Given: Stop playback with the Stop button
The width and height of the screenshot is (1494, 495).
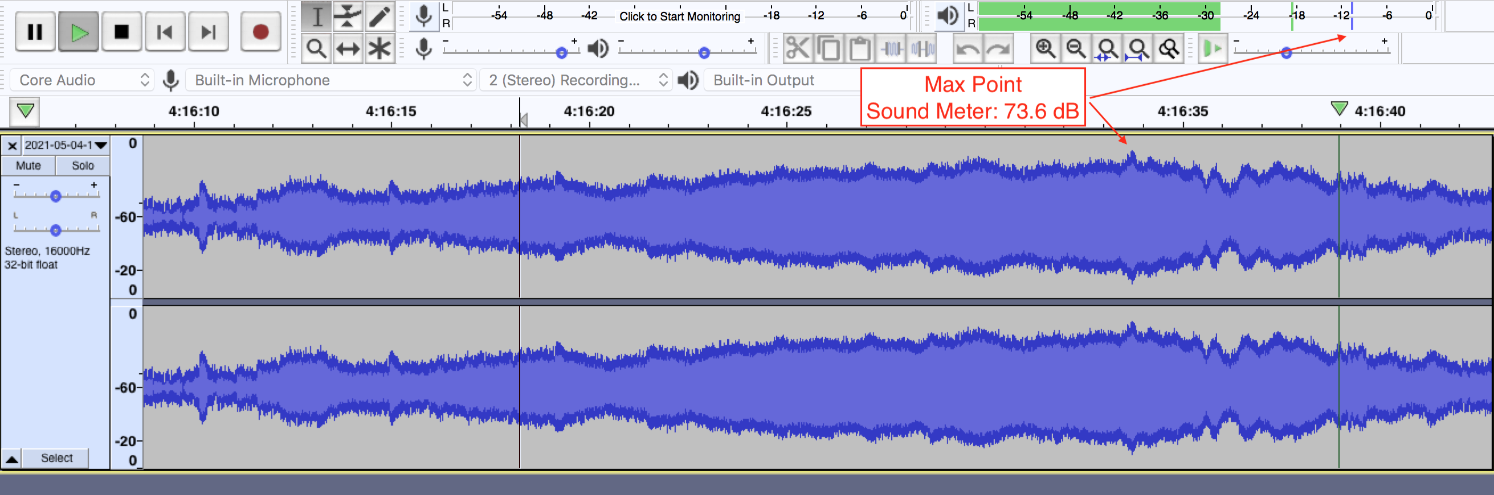Looking at the screenshot, I should coord(121,32).
